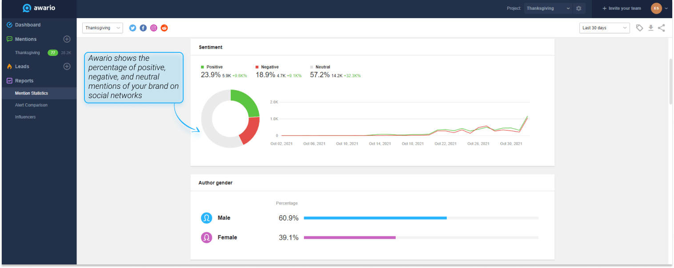674x268 pixels.
Task: Open the Dashboard page
Action: tap(28, 25)
